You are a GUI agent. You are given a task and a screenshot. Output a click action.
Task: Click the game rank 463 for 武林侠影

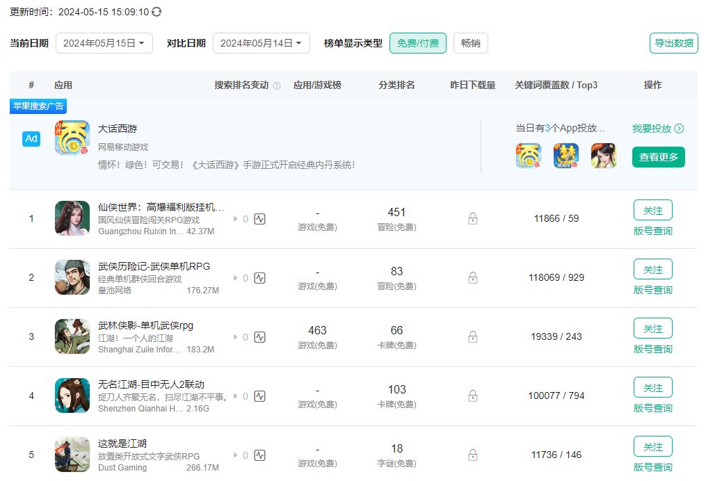[317, 331]
